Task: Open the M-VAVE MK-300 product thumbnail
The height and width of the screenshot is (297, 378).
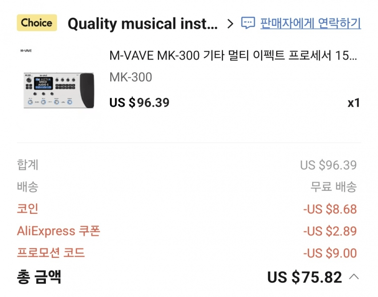Action: tap(58, 90)
